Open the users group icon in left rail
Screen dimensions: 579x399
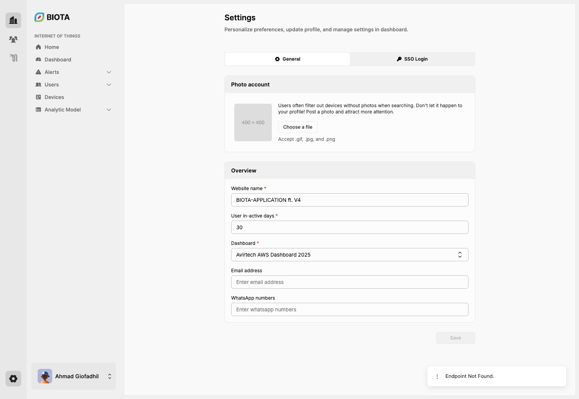click(x=13, y=39)
